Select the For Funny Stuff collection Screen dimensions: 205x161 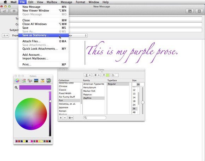69,97
